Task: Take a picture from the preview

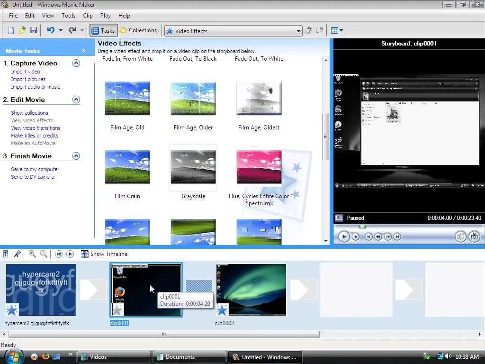Action: click(474, 237)
